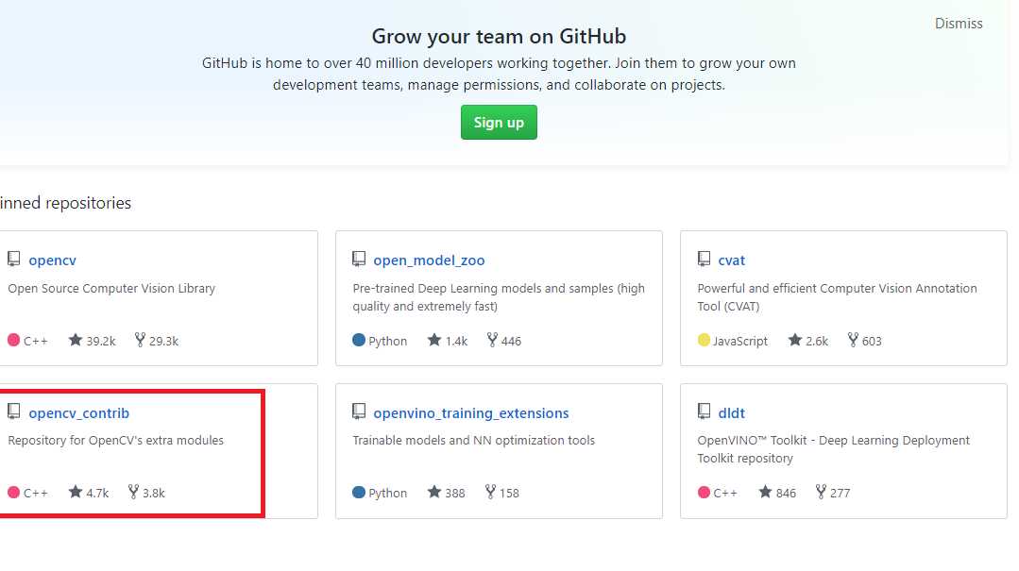Click the 'Trainable models and NN optimization tools' text
1019x571 pixels.
point(474,441)
